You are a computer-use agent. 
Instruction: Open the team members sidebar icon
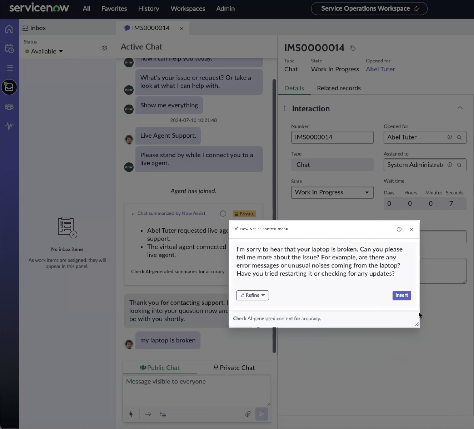click(9, 107)
